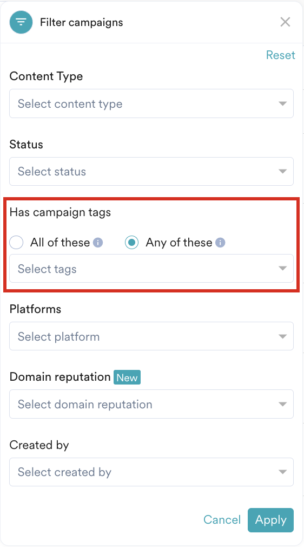Click the Reset link
This screenshot has width=304, height=547.
(x=280, y=55)
